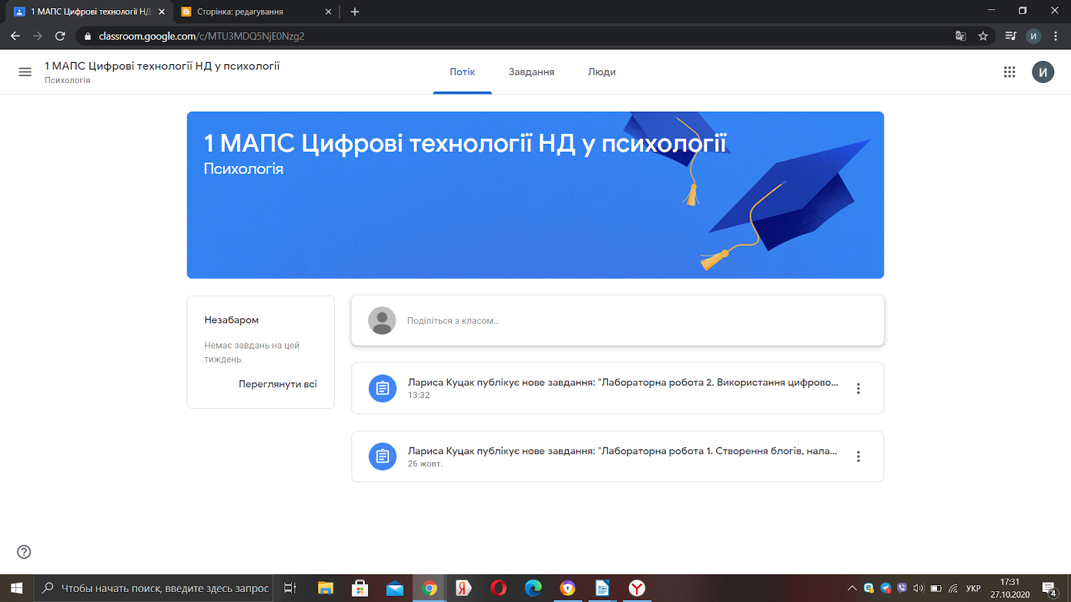This screenshot has width=1071, height=602.
Task: Open options menu for Лабораторна робота 2 post
Action: tap(858, 389)
